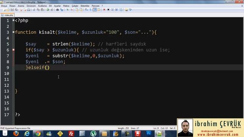244x137 pixels.
Task: Click the second-to-last toolbar icon
Action: pos(126,10)
